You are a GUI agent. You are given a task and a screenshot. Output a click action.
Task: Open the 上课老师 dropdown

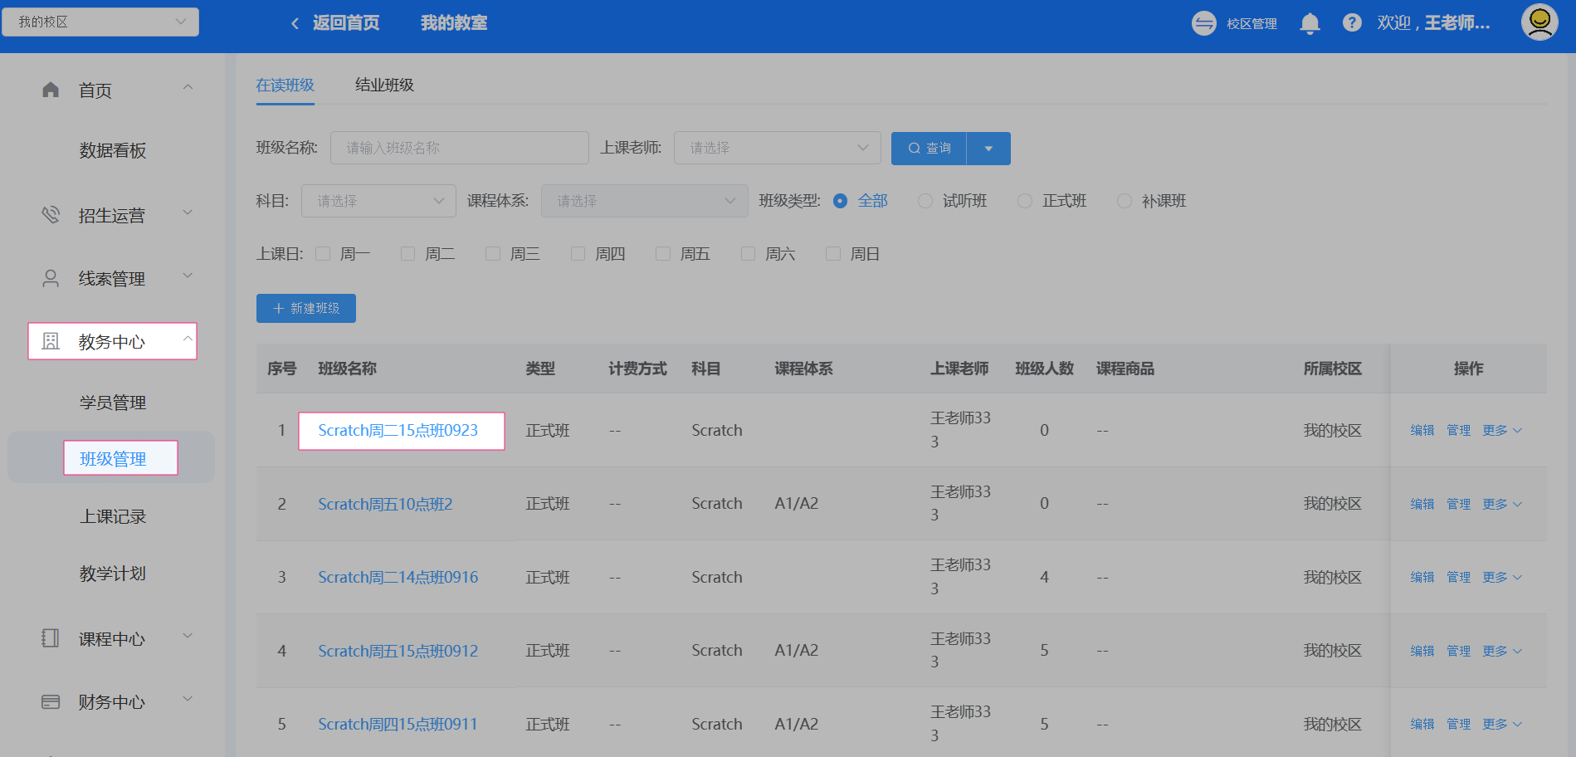click(777, 148)
